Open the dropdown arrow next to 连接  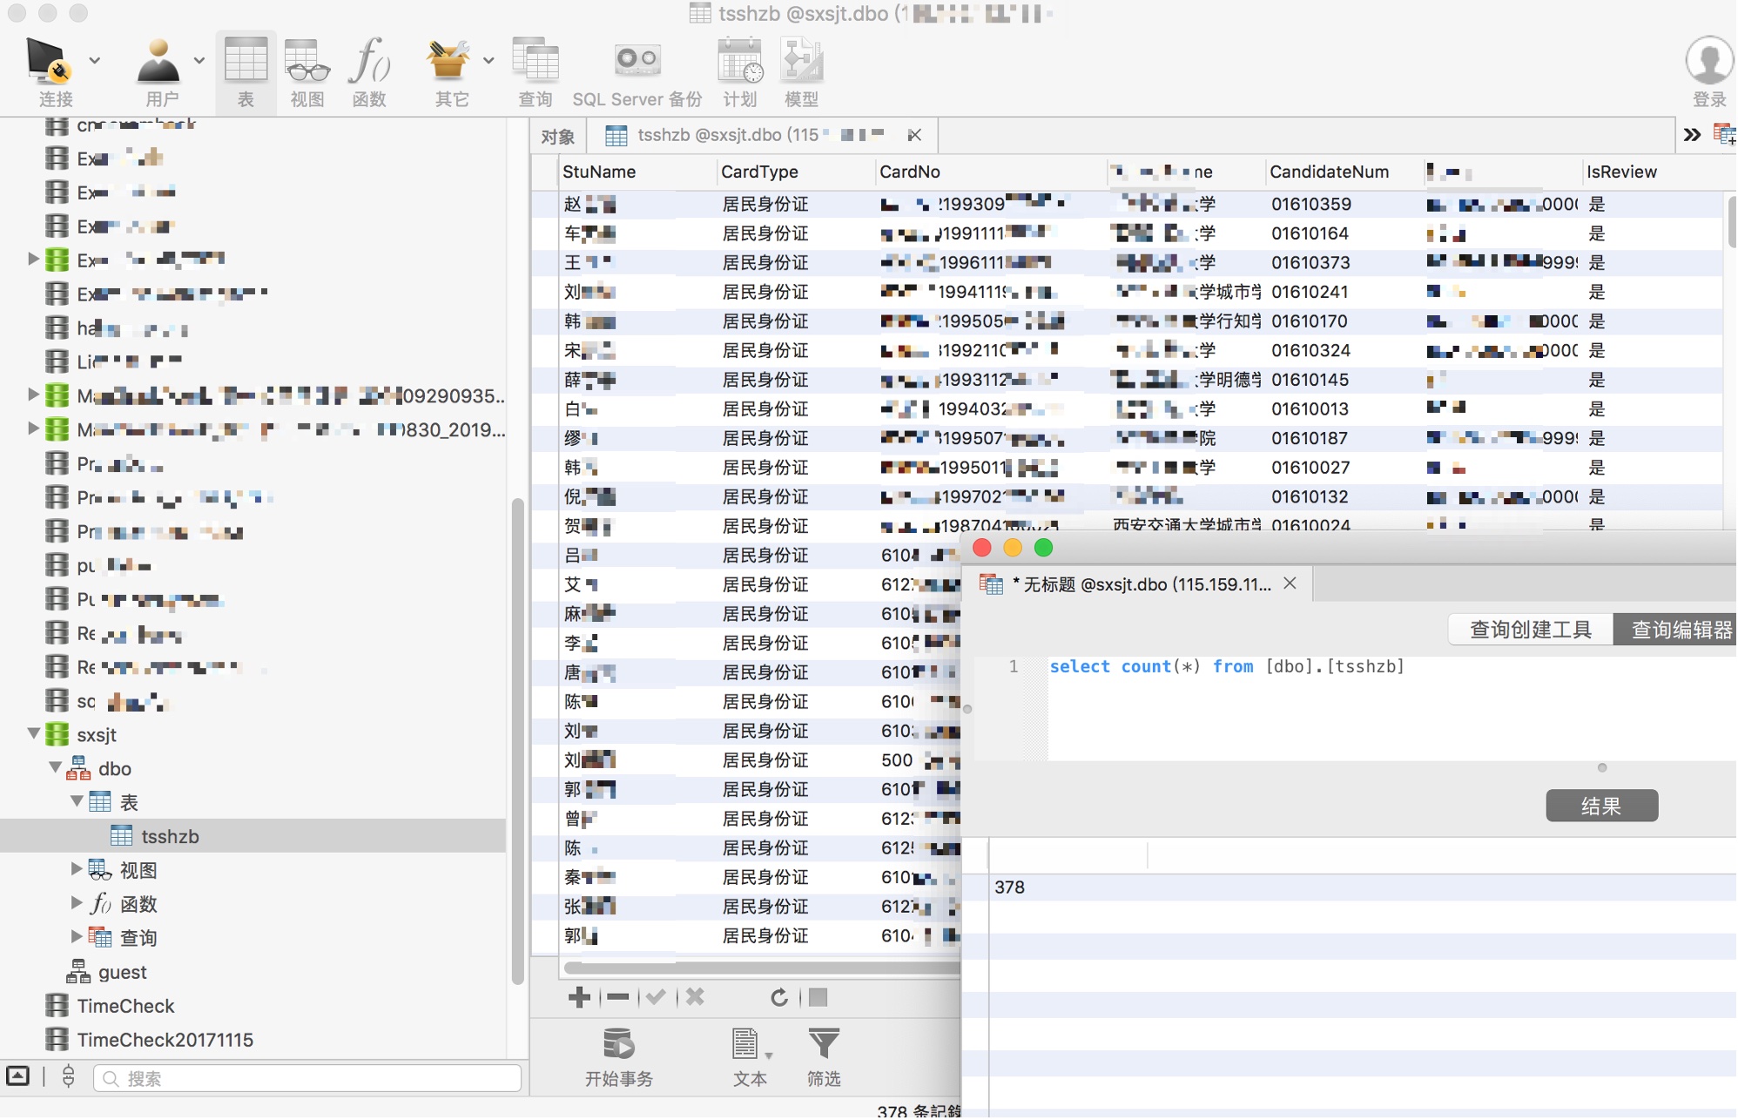[x=94, y=61]
